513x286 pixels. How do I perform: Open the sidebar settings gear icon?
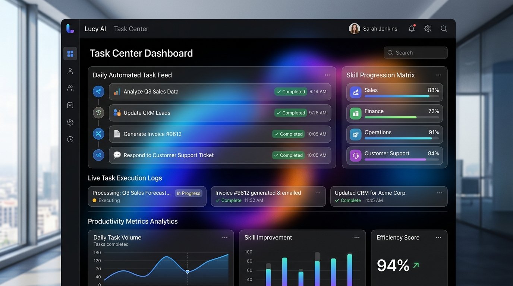(70, 122)
